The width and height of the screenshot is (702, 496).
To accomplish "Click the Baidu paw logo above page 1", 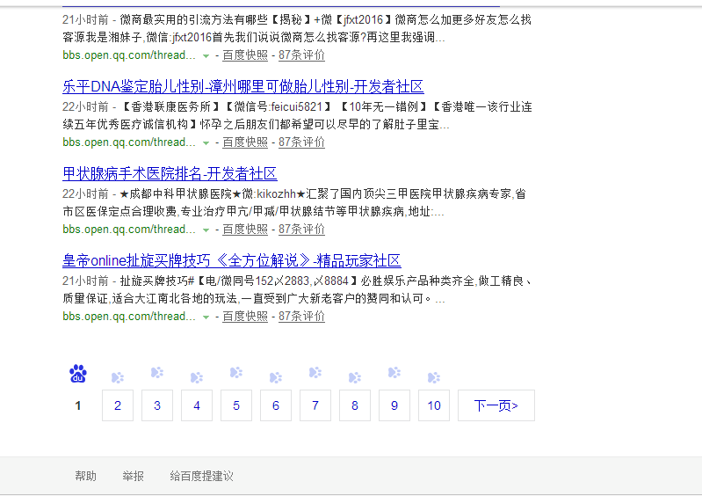I will [x=78, y=374].
